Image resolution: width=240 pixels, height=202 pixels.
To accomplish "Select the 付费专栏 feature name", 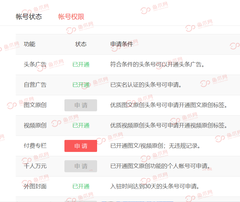I will click(35, 146).
